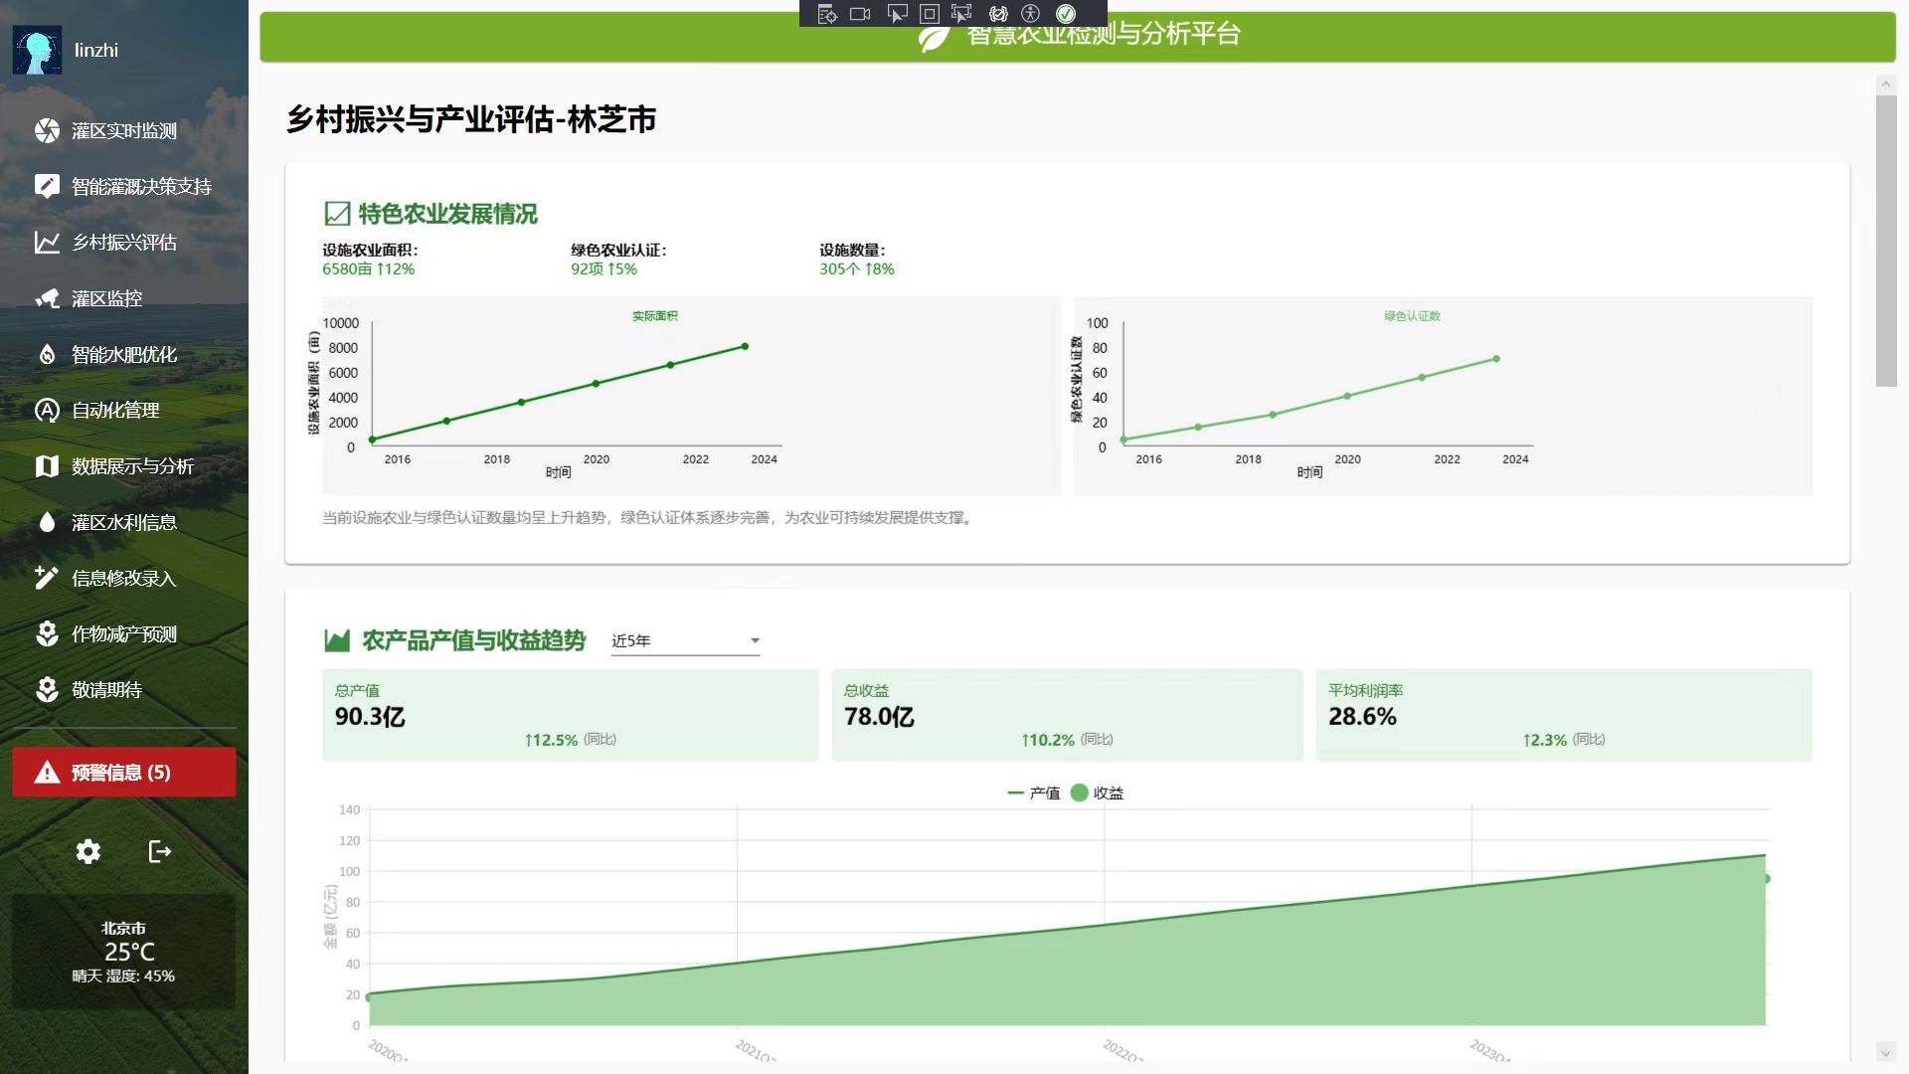Click the 305个 ↑8% value
This screenshot has width=1909, height=1074.
click(x=857, y=269)
